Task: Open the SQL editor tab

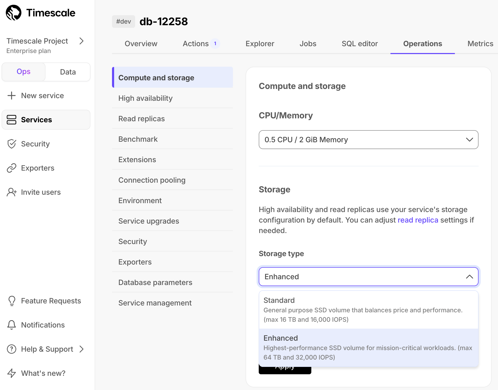Action: coord(360,44)
